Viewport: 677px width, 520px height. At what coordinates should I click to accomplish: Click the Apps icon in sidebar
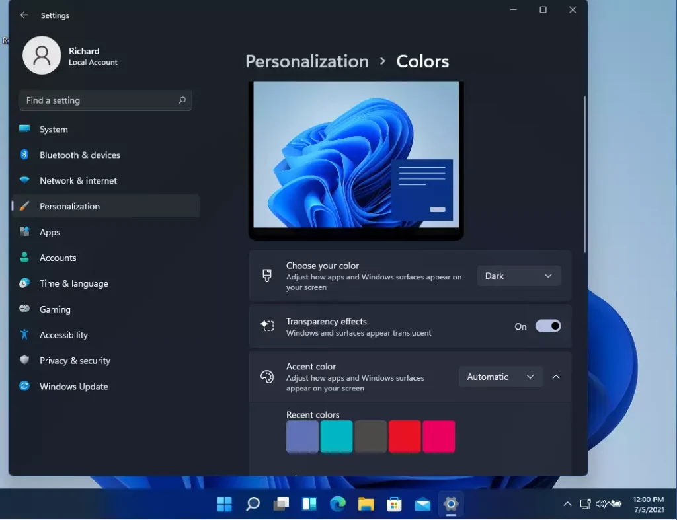tap(24, 232)
